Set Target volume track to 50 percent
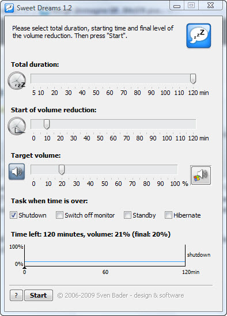227x316 pixels. click(x=104, y=169)
